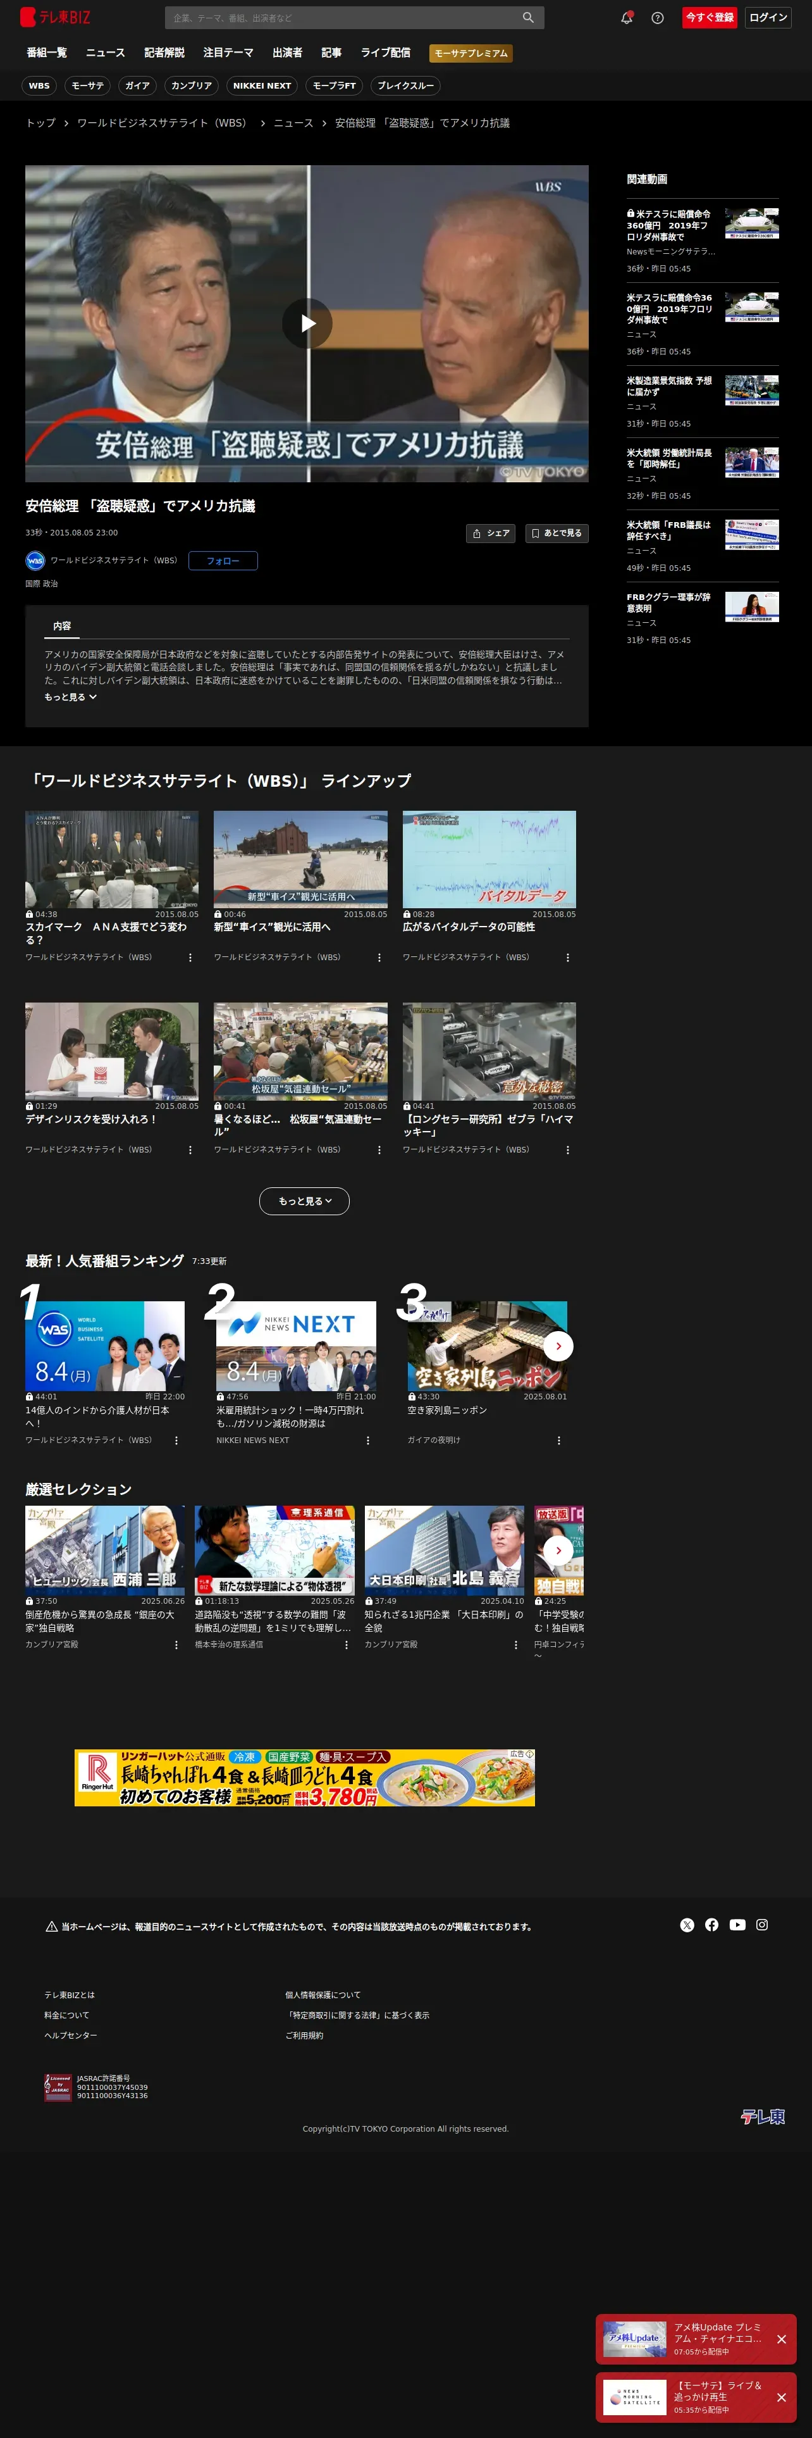Select the 内容 tab

(63, 627)
